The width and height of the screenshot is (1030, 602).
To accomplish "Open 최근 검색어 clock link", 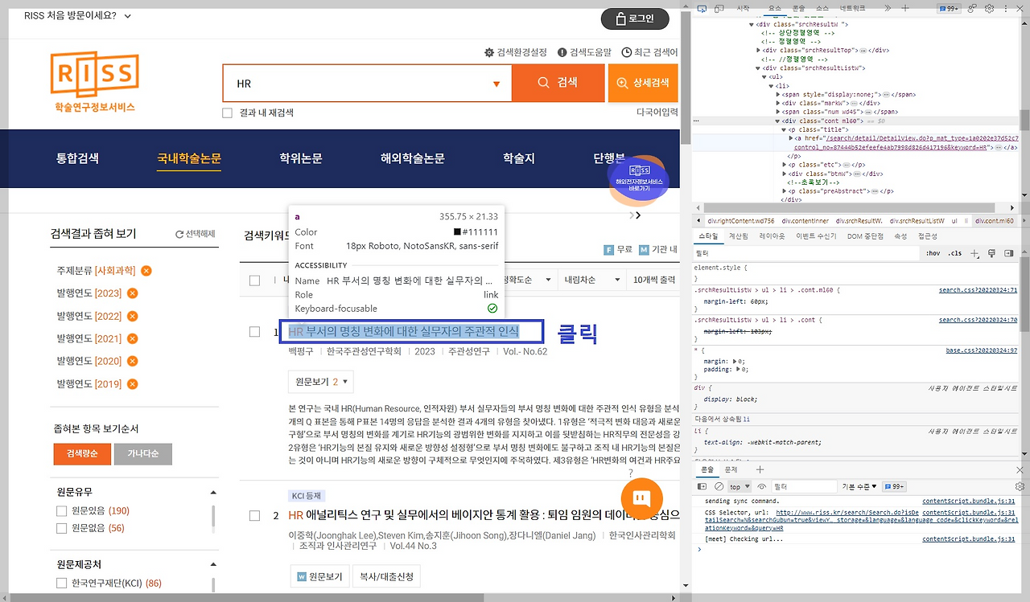I will 650,52.
